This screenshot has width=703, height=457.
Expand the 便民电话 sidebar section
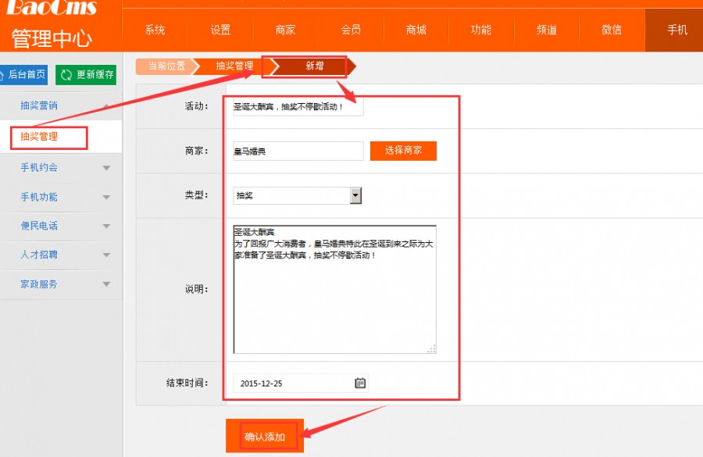point(61,226)
